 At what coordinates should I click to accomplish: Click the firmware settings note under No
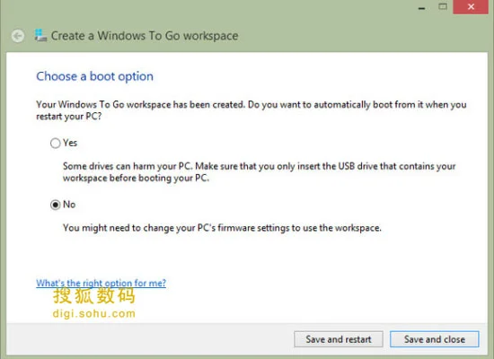222,227
